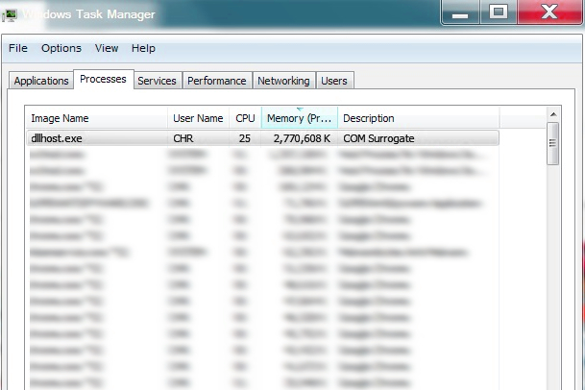
Task: Click the scrollbar up arrow
Action: coord(553,114)
